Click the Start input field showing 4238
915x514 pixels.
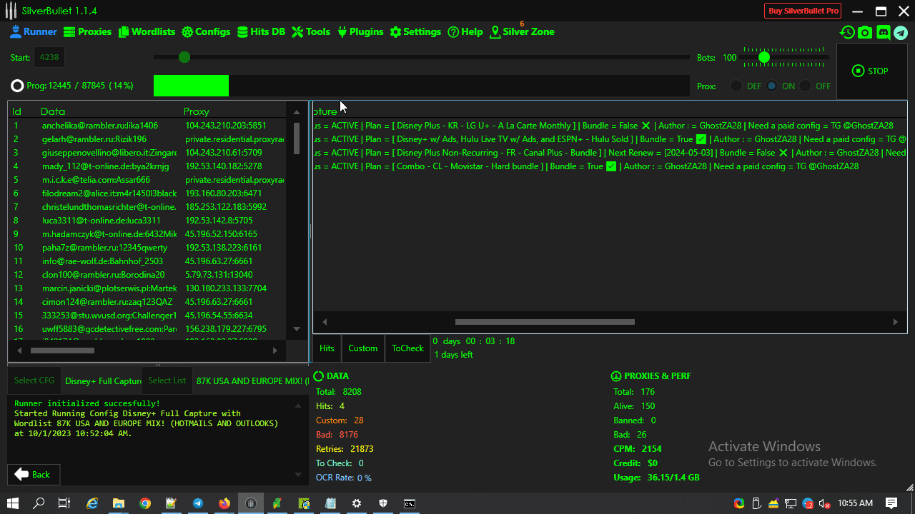click(x=49, y=58)
